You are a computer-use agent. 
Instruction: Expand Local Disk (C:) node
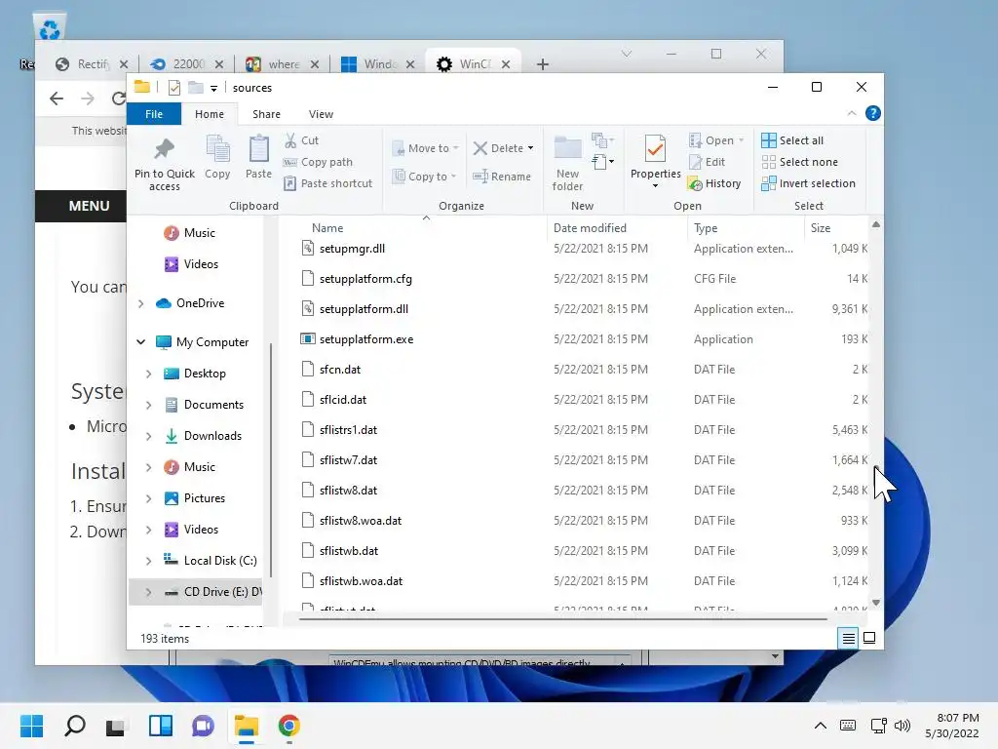pos(148,561)
